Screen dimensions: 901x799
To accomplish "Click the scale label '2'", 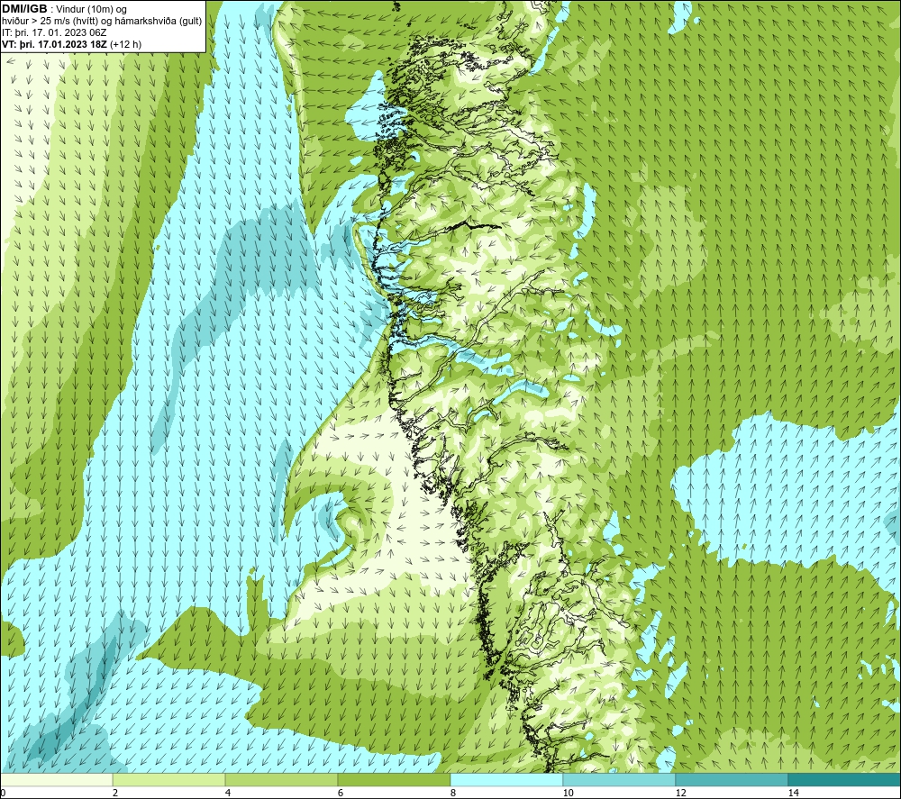I will 115,794.
